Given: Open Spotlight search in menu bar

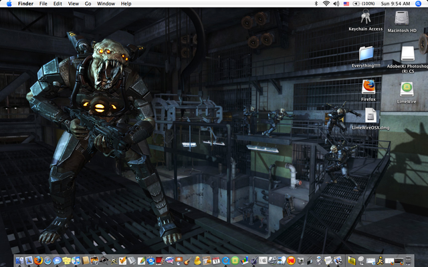Looking at the screenshot, I should pyautogui.click(x=418, y=4).
